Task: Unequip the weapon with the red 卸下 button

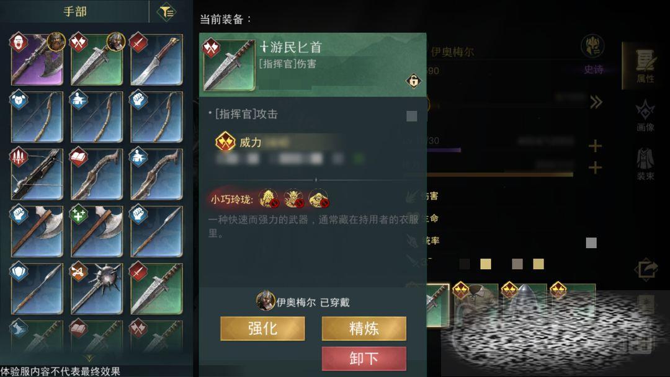Action: (x=364, y=358)
